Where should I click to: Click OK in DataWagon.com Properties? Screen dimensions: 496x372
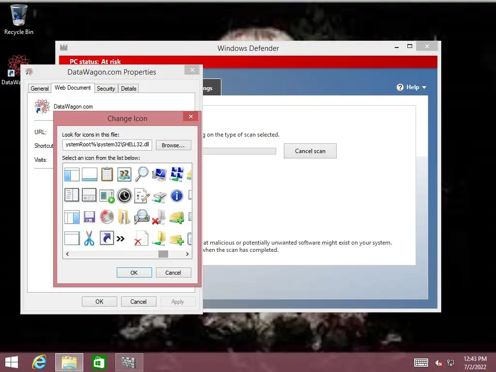(x=99, y=302)
